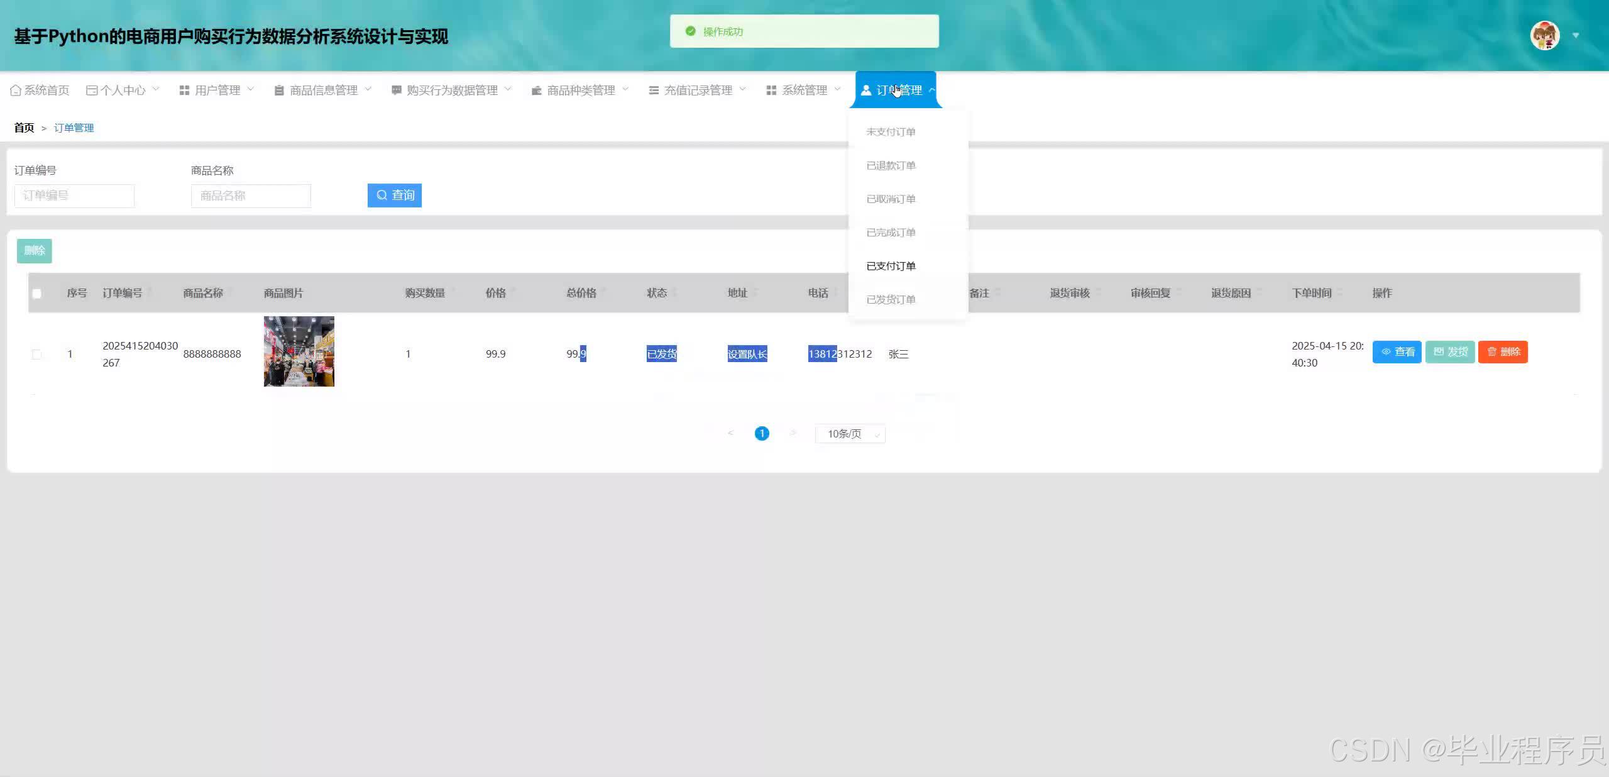The image size is (1609, 777).
Task: Select 已支付订单 from the dropdown menu
Action: coord(891,266)
